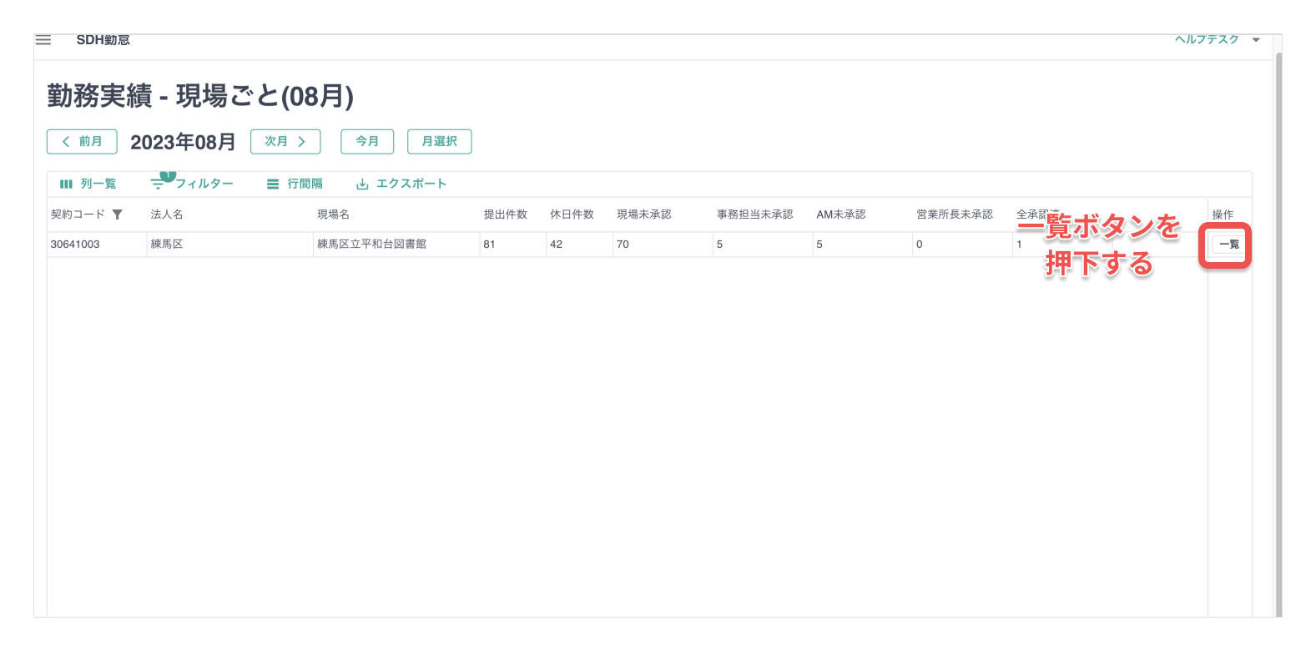Open the 月選択 month picker
This screenshot has width=1316, height=651.
439,142
